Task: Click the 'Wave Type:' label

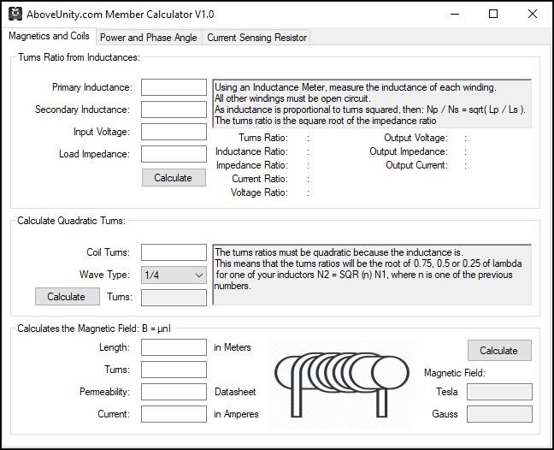Action: [104, 275]
